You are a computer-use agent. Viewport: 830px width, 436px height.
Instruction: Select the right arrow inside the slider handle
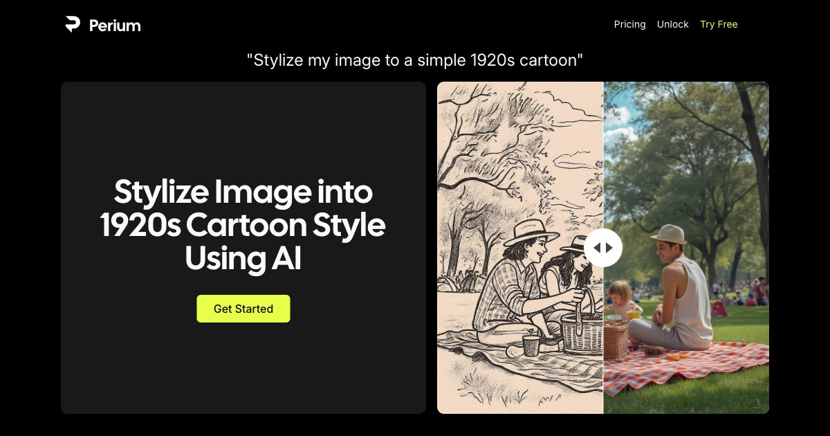[x=608, y=248]
